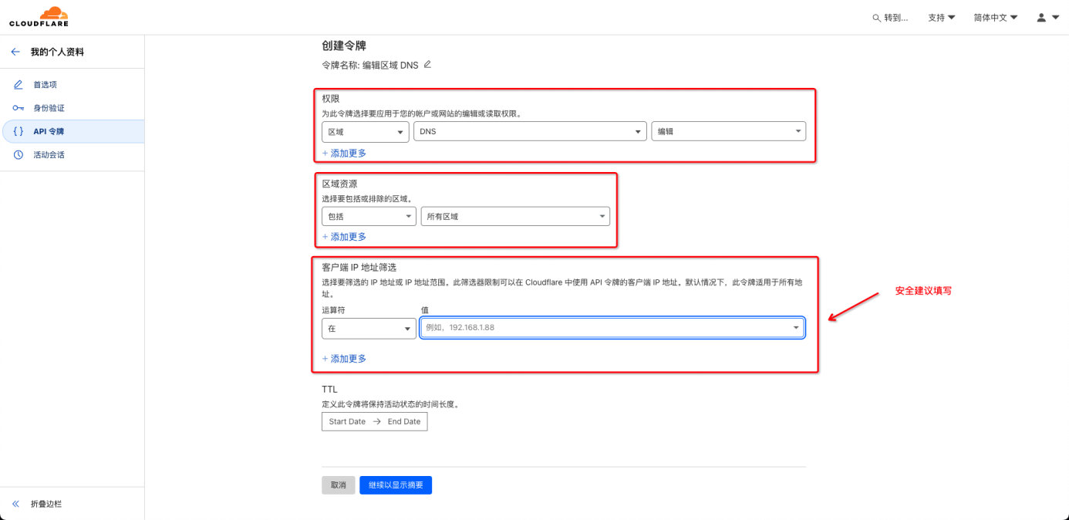This screenshot has width=1069, height=520.
Task: Open the 编辑 access level dropdown
Action: click(x=727, y=131)
